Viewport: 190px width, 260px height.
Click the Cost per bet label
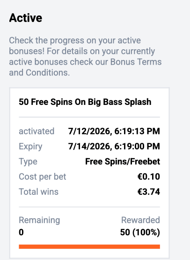(x=43, y=177)
